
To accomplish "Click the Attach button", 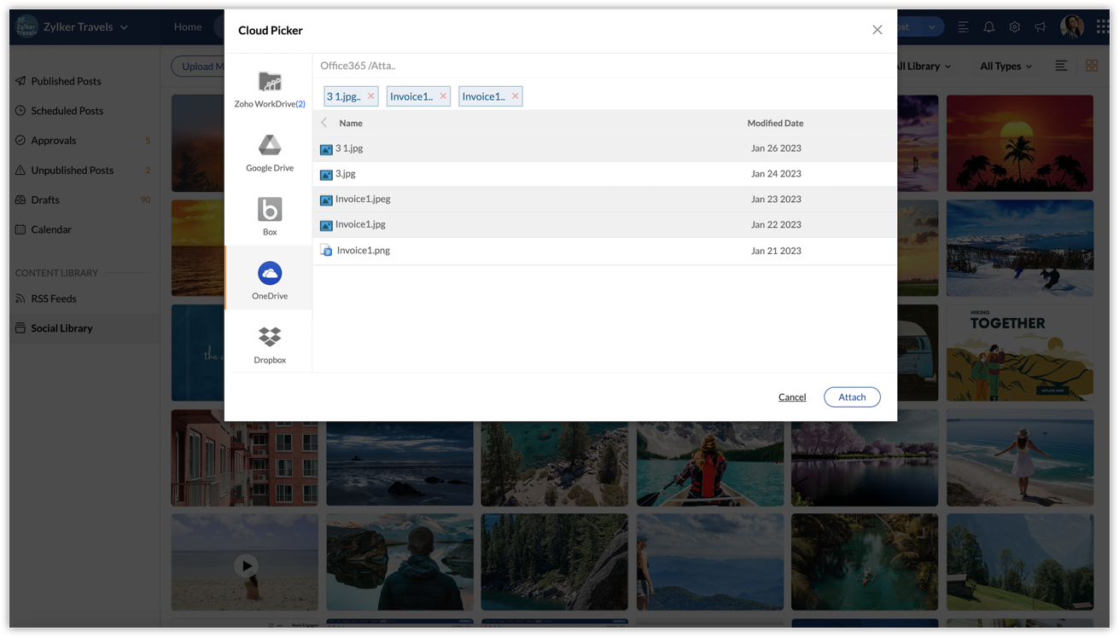I will pyautogui.click(x=851, y=397).
